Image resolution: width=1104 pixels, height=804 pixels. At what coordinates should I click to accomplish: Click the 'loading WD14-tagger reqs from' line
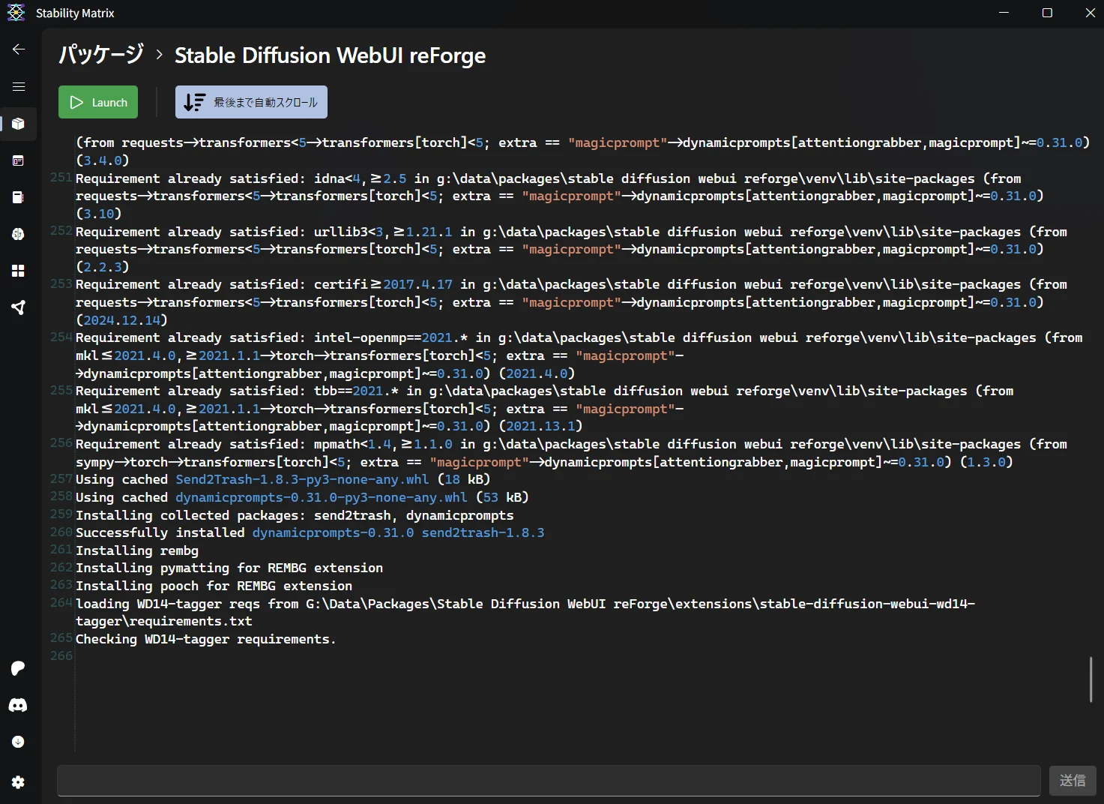point(525,613)
